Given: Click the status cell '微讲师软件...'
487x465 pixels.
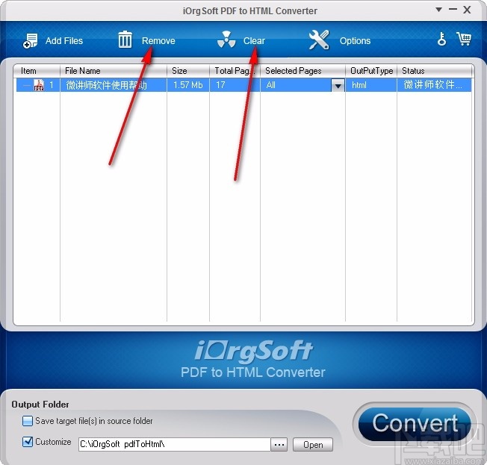Looking at the screenshot, I should [432, 84].
